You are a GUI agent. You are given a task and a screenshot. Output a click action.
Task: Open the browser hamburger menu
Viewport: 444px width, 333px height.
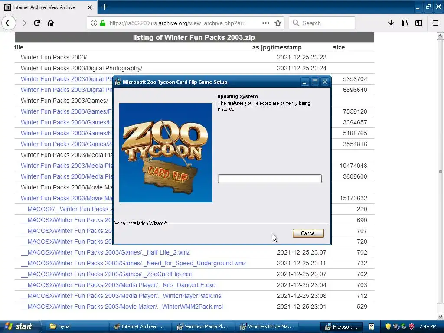436,23
